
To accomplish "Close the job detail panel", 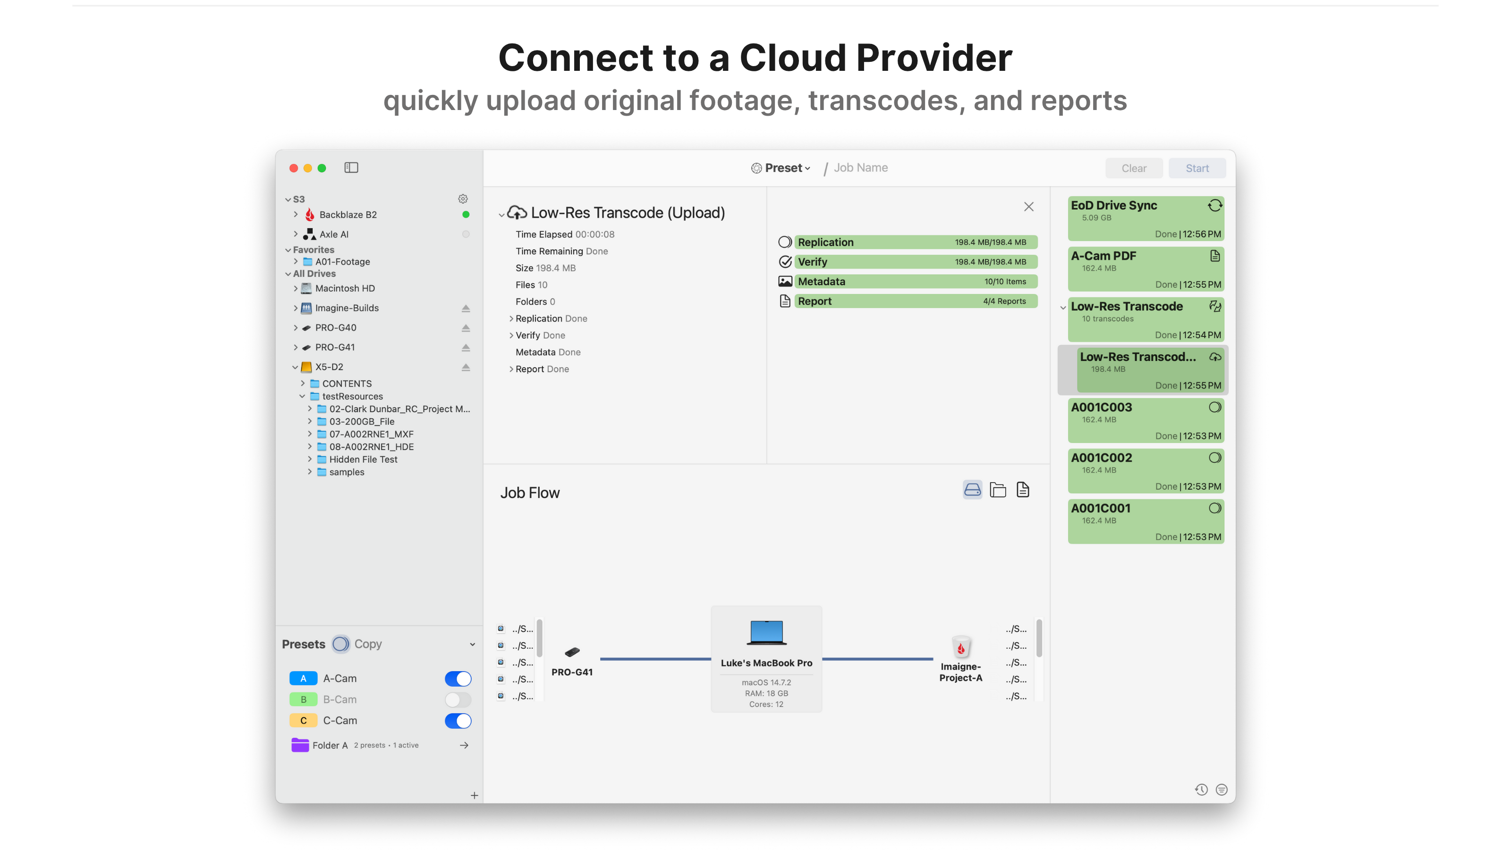I will click(x=1029, y=206).
